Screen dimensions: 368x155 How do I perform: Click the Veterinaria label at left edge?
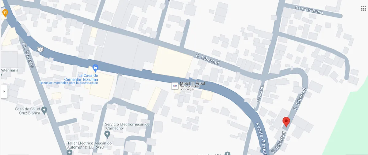coord(10,70)
